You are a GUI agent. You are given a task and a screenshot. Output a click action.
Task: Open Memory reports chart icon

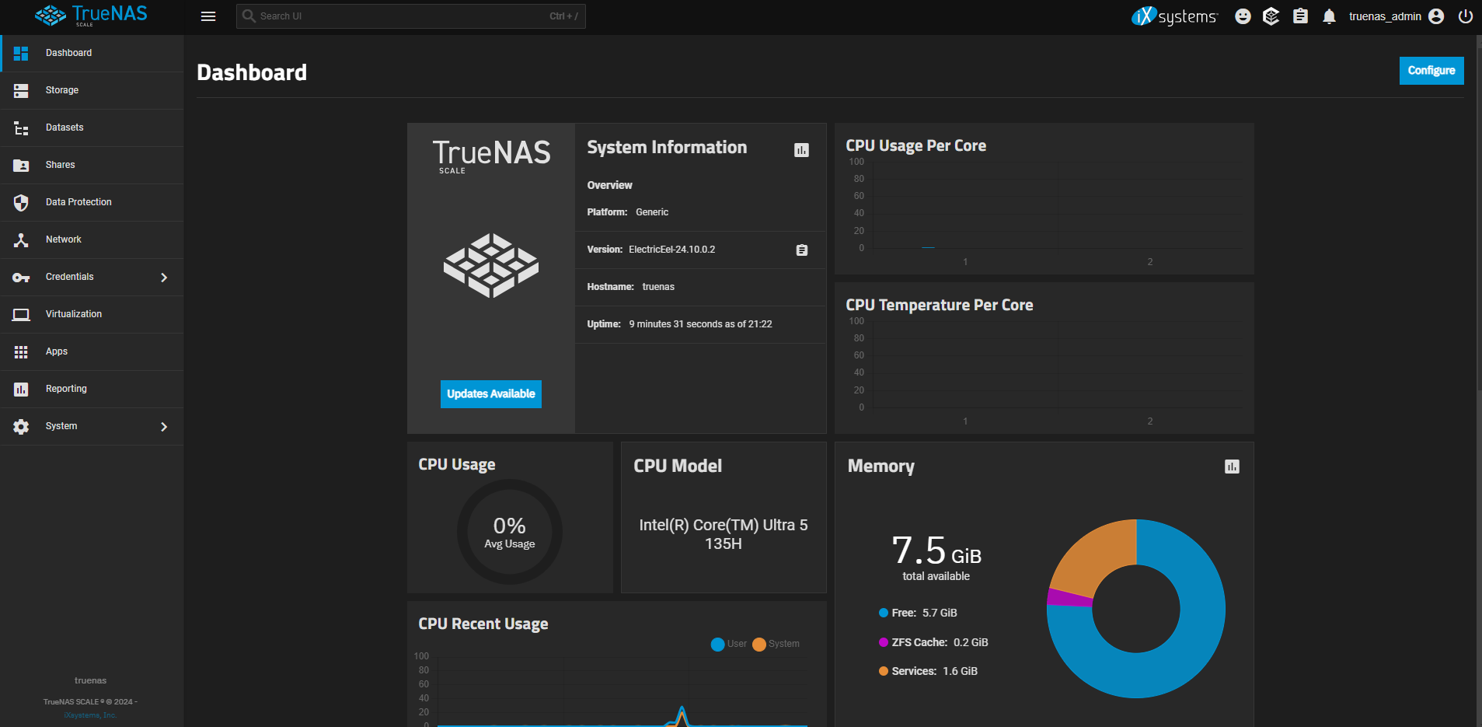(1232, 467)
